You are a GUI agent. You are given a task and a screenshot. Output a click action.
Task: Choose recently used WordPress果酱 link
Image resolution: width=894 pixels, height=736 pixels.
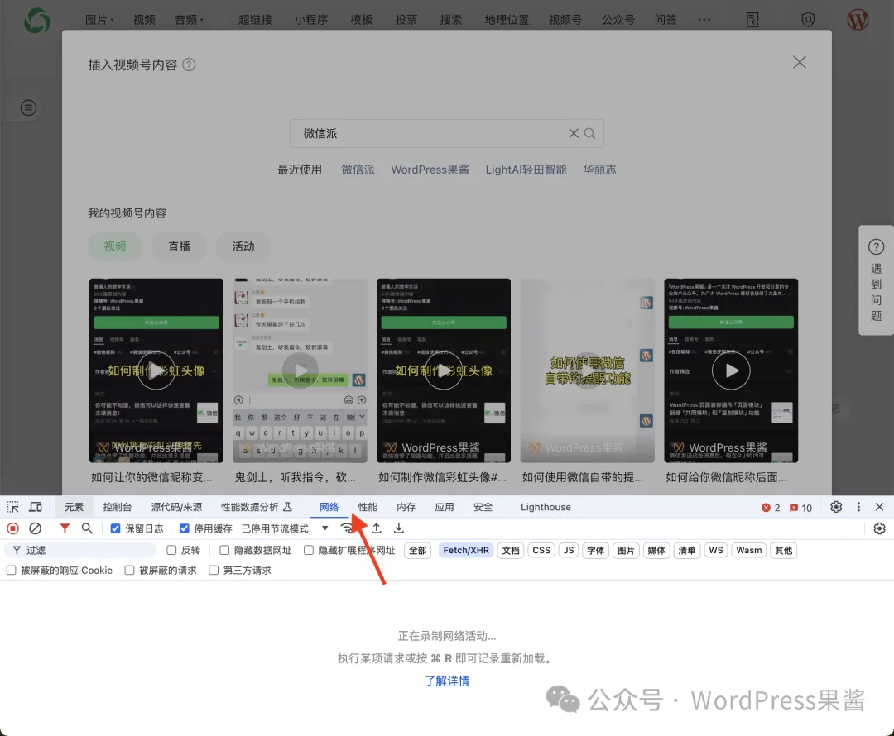(430, 170)
